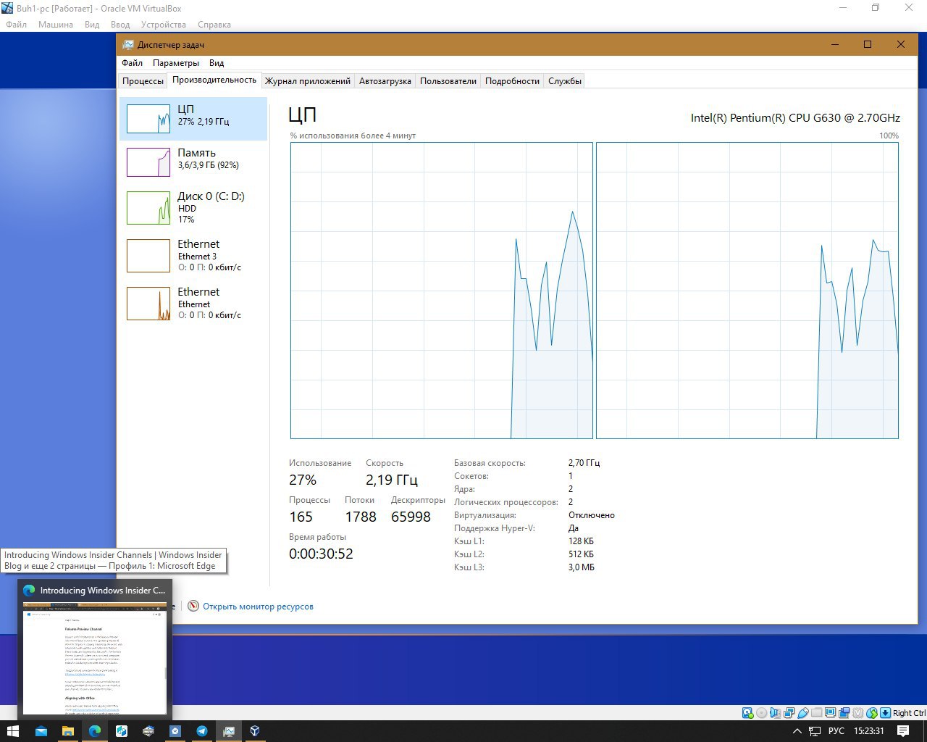
Task: Click the РУС input language indicator
Action: (x=836, y=731)
